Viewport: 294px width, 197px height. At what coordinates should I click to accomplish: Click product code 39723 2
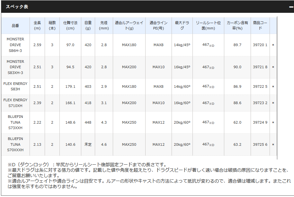pyautogui.click(x=260, y=103)
